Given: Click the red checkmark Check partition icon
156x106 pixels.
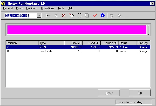Looking at the screenshot, I should [95, 15].
